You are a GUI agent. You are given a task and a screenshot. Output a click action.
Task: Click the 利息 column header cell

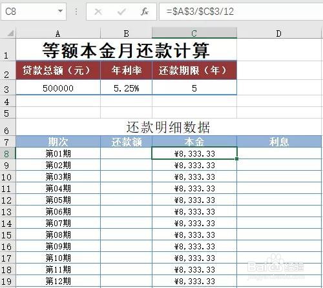pyautogui.click(x=279, y=142)
